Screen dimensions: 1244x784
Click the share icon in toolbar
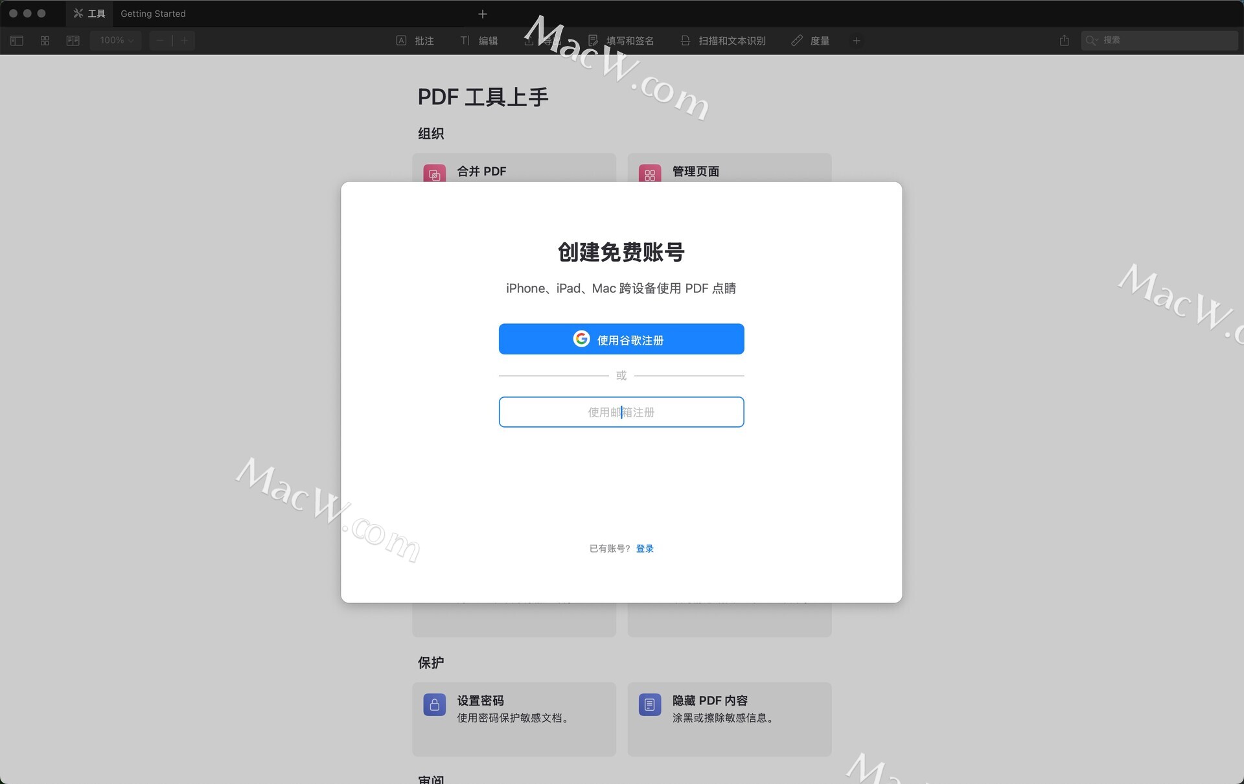pos(1064,40)
